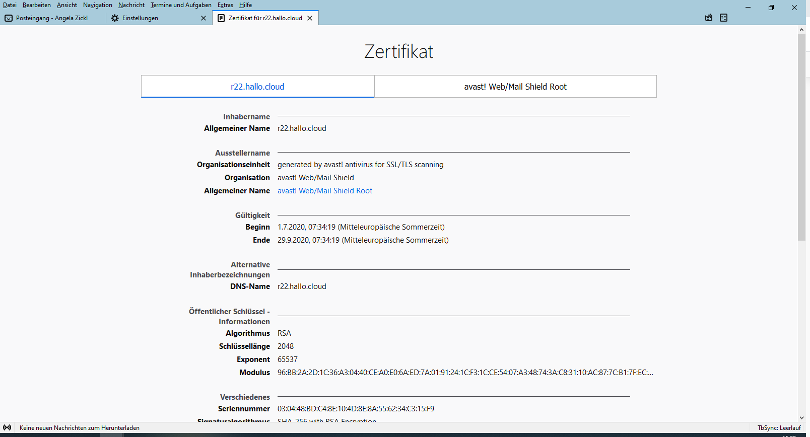Click the Zertifikat page heading

(x=399, y=51)
